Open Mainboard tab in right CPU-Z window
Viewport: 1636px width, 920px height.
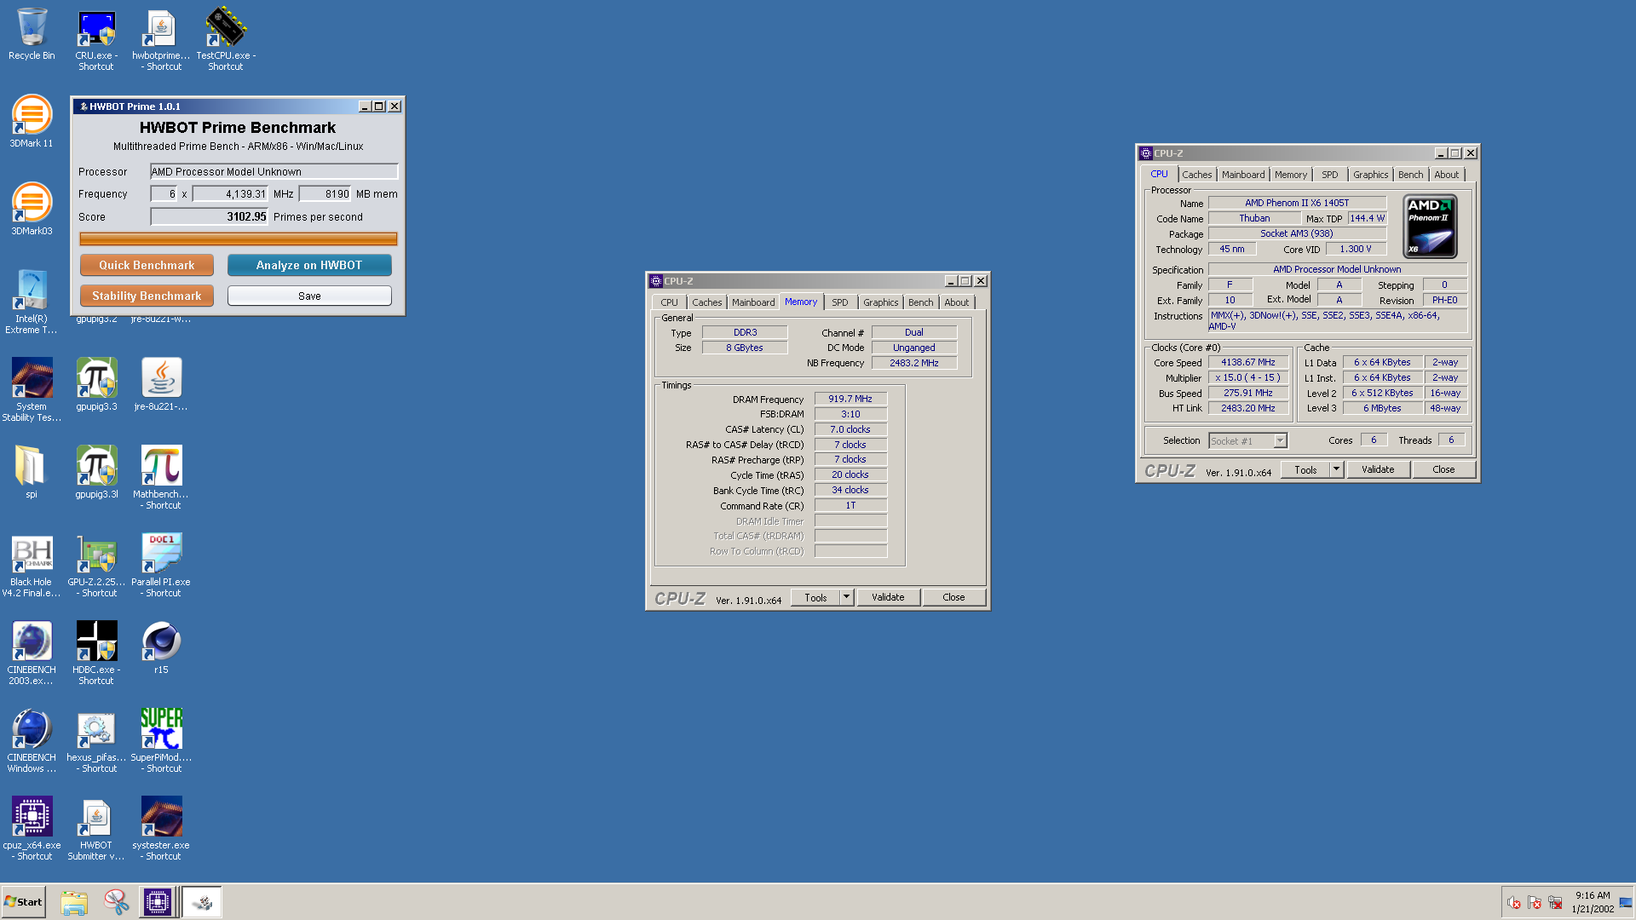point(1243,175)
